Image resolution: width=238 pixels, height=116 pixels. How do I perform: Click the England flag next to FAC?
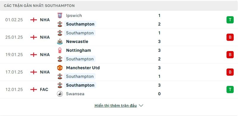click(x=34, y=90)
